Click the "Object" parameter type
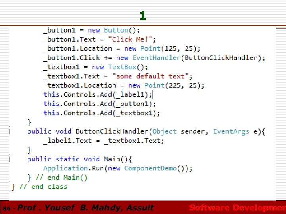 coord(164,132)
